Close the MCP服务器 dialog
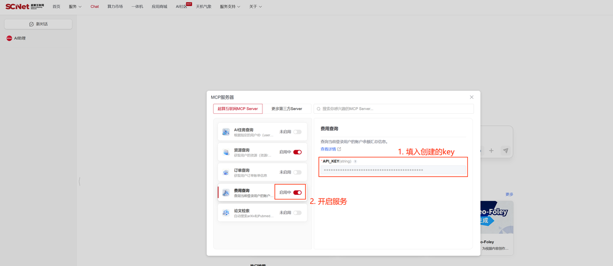Viewport: 613px width, 266px height. tap(471, 97)
